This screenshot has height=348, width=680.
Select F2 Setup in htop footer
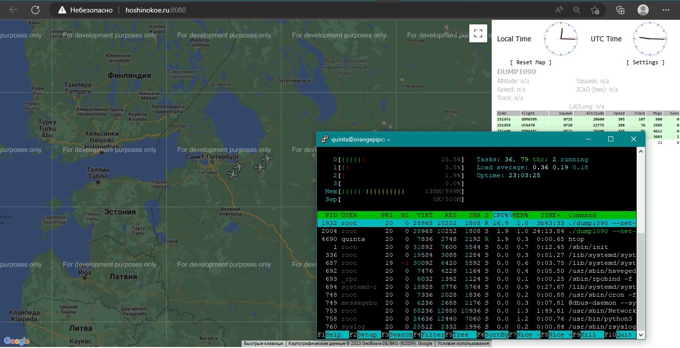(363, 335)
